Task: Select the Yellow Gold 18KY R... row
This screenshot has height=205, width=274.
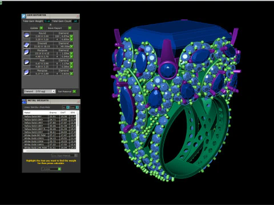Action: click(x=50, y=129)
